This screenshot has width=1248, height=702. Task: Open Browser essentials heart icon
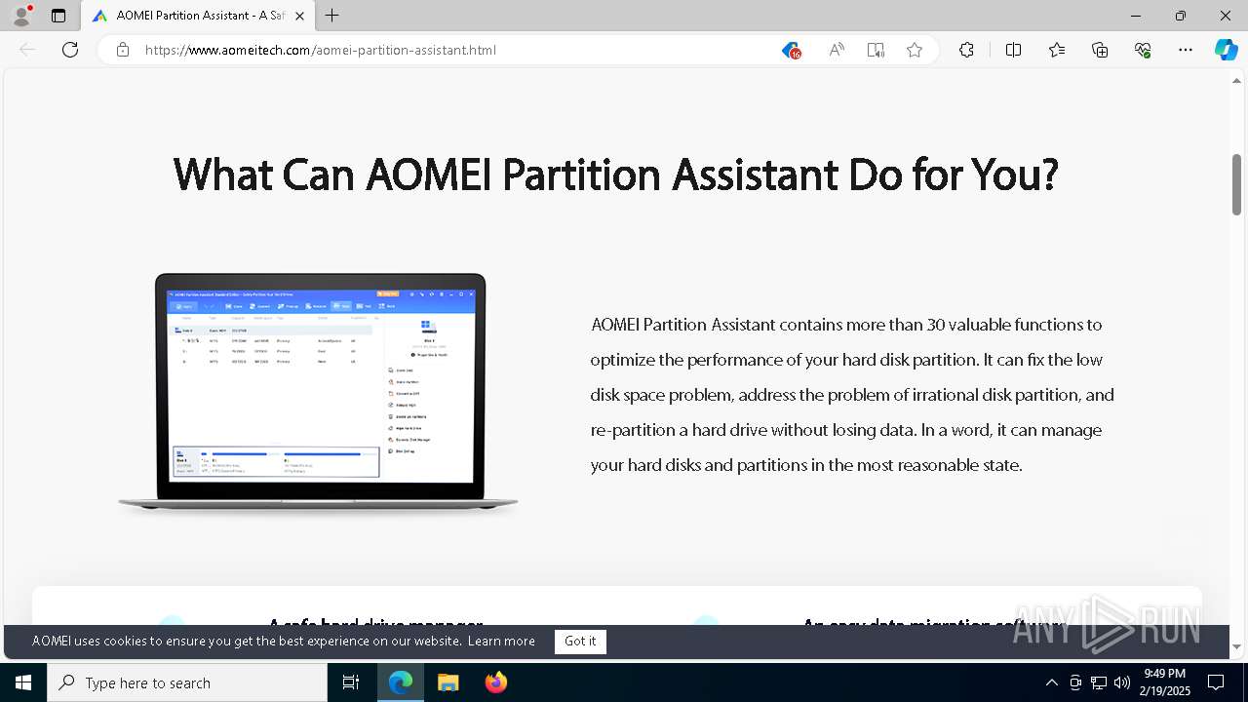1143,50
